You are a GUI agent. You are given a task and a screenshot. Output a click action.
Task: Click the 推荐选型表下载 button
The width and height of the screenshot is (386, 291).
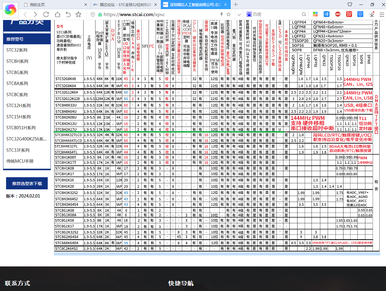pos(27,183)
